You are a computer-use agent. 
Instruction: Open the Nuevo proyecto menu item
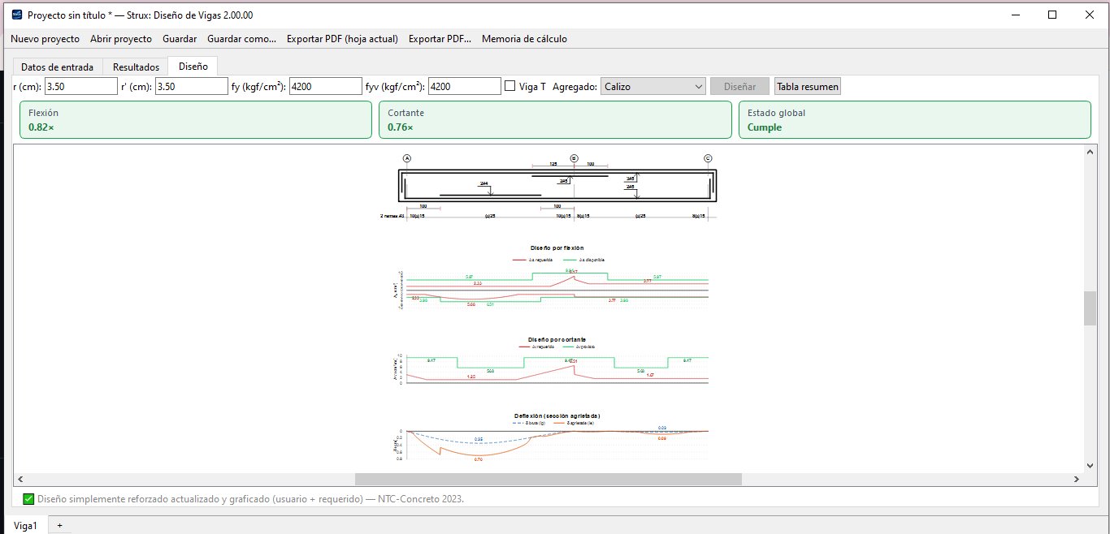click(x=45, y=39)
